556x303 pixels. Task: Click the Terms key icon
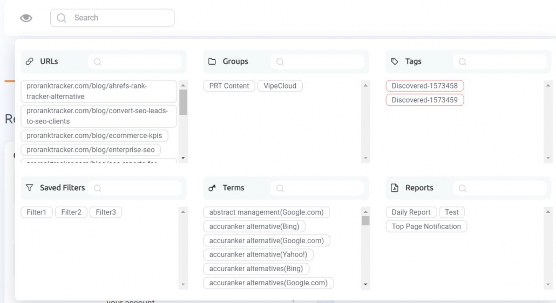pos(212,188)
